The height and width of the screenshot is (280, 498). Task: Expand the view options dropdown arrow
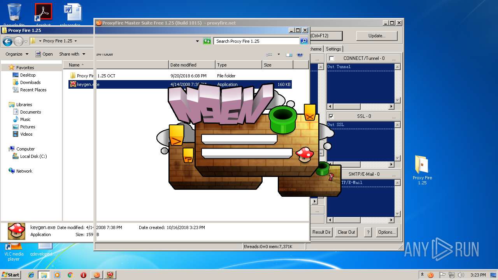pos(279,54)
